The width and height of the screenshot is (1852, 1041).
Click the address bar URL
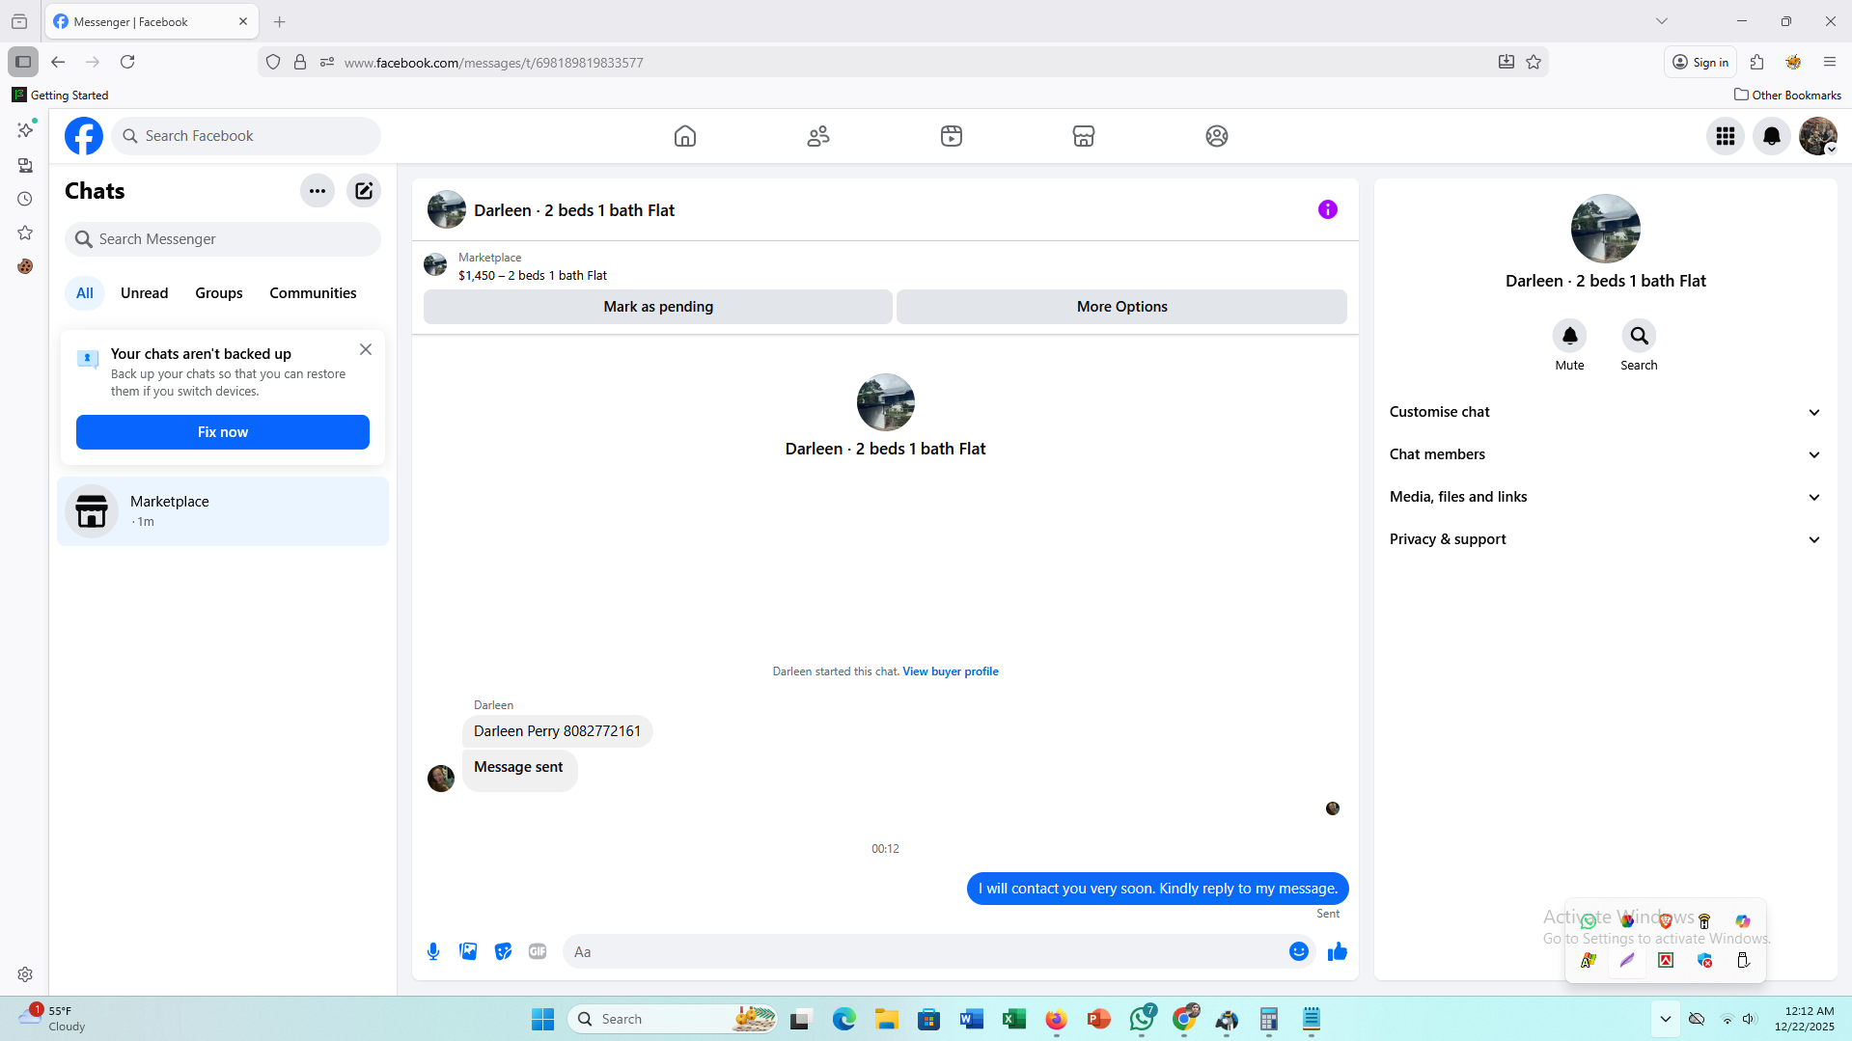pos(493,63)
